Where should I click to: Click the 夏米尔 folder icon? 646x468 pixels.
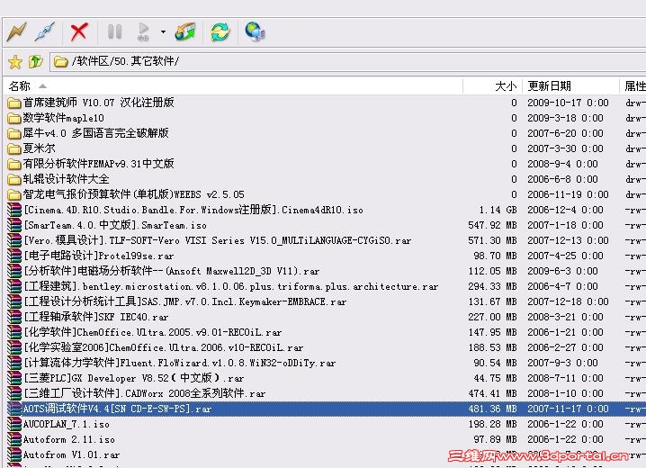(14, 148)
